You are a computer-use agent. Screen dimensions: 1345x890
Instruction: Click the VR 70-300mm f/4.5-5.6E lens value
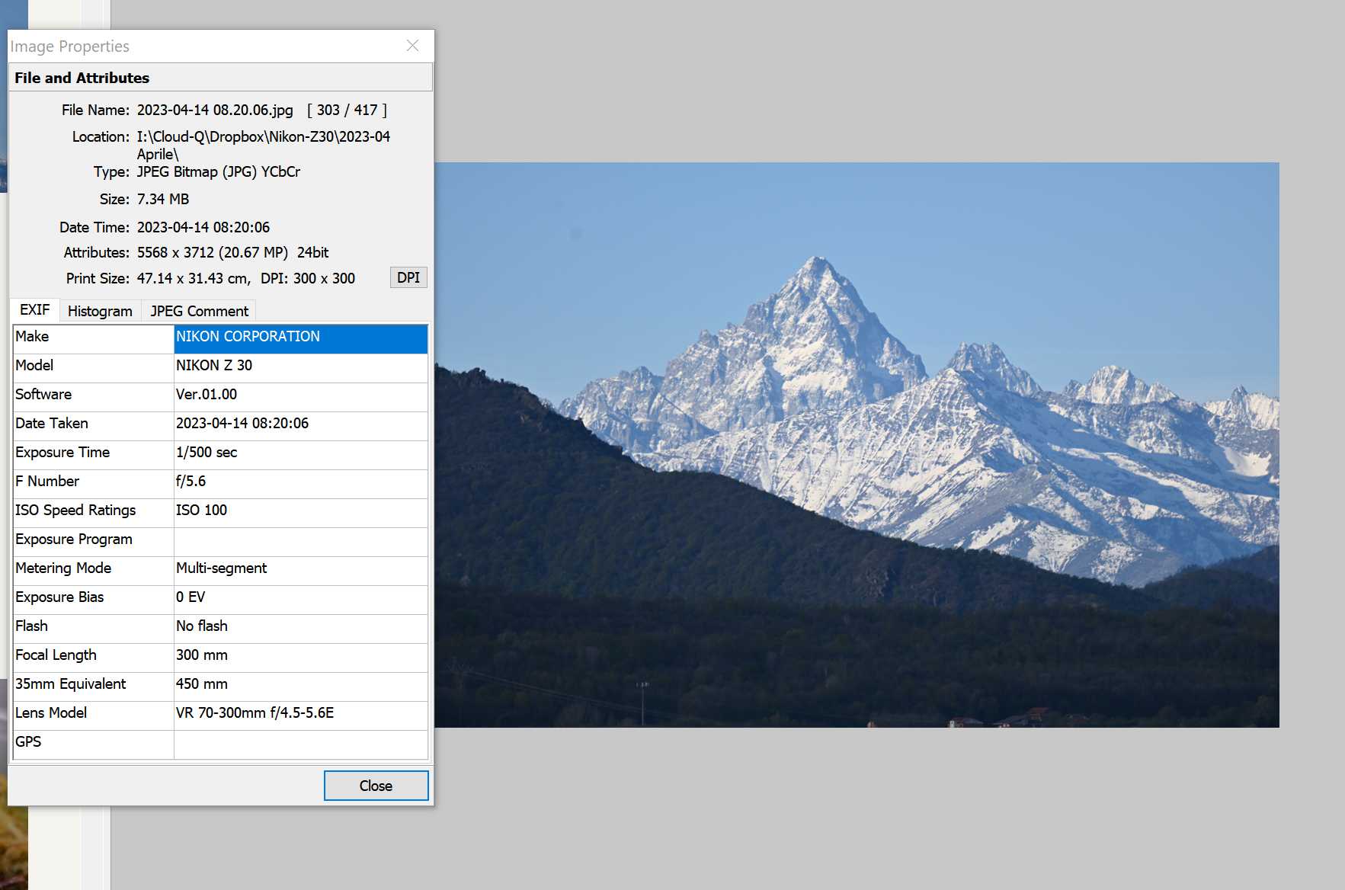(300, 716)
